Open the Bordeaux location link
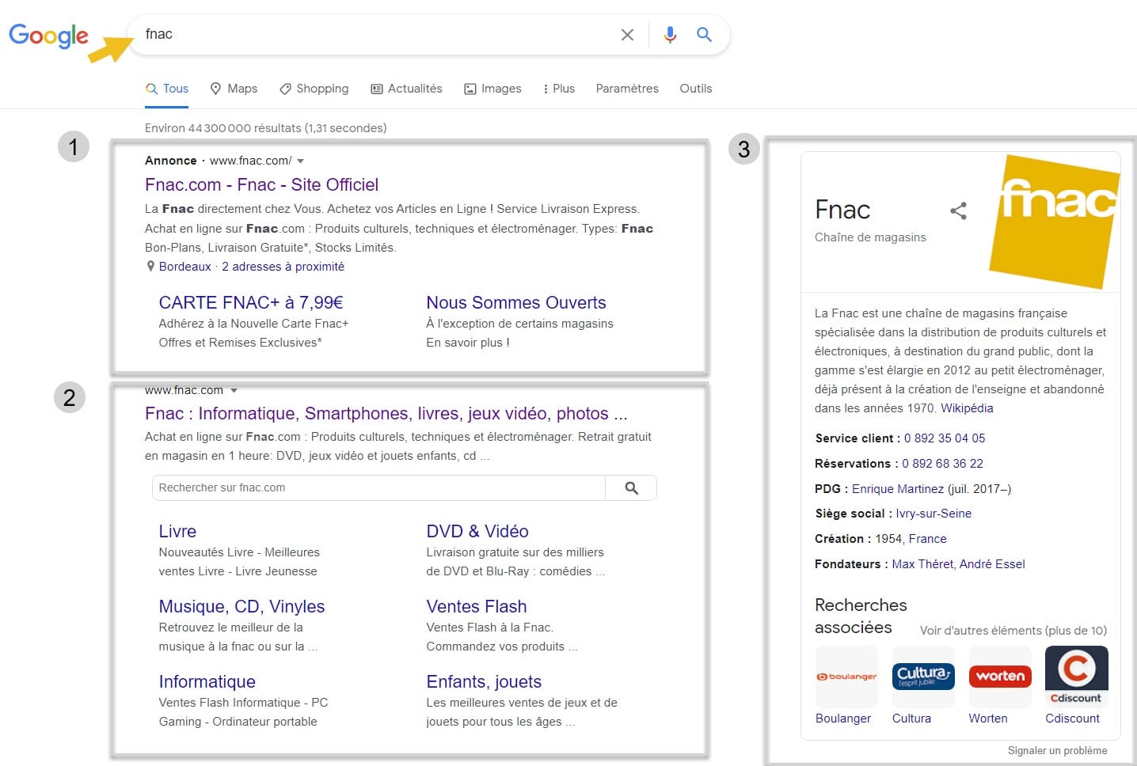 tap(185, 267)
